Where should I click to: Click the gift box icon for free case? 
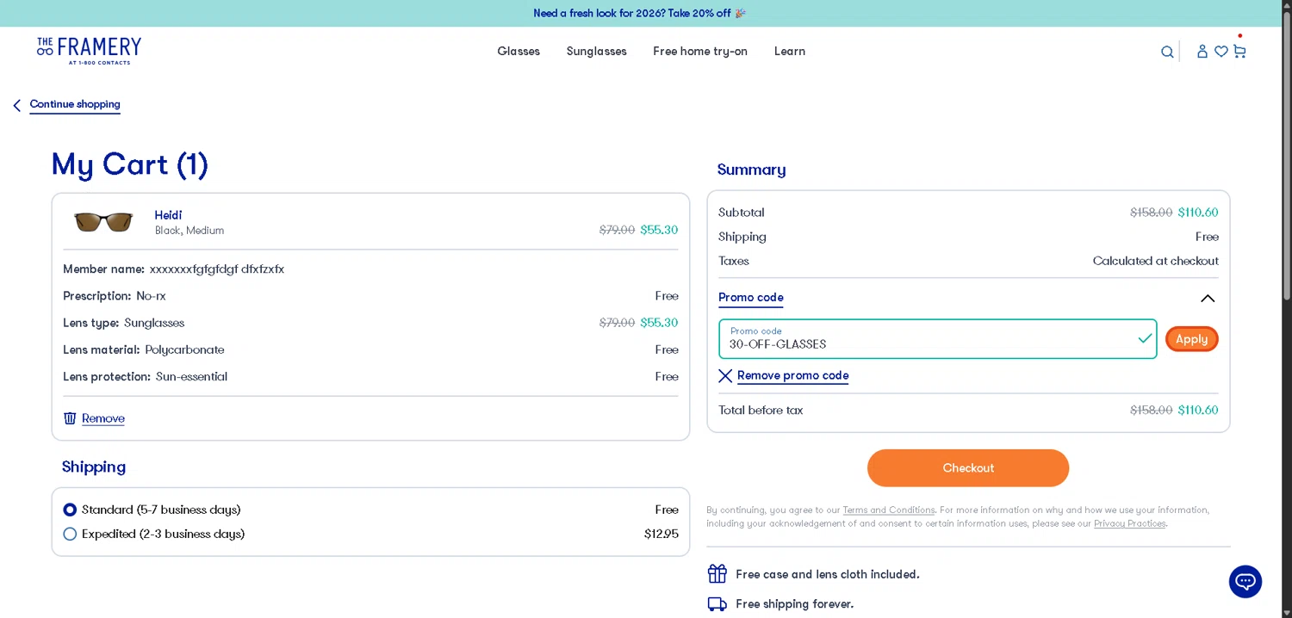tap(717, 574)
